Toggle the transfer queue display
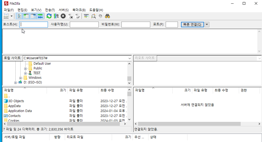The height and width of the screenshot is (142, 262). (40, 16)
